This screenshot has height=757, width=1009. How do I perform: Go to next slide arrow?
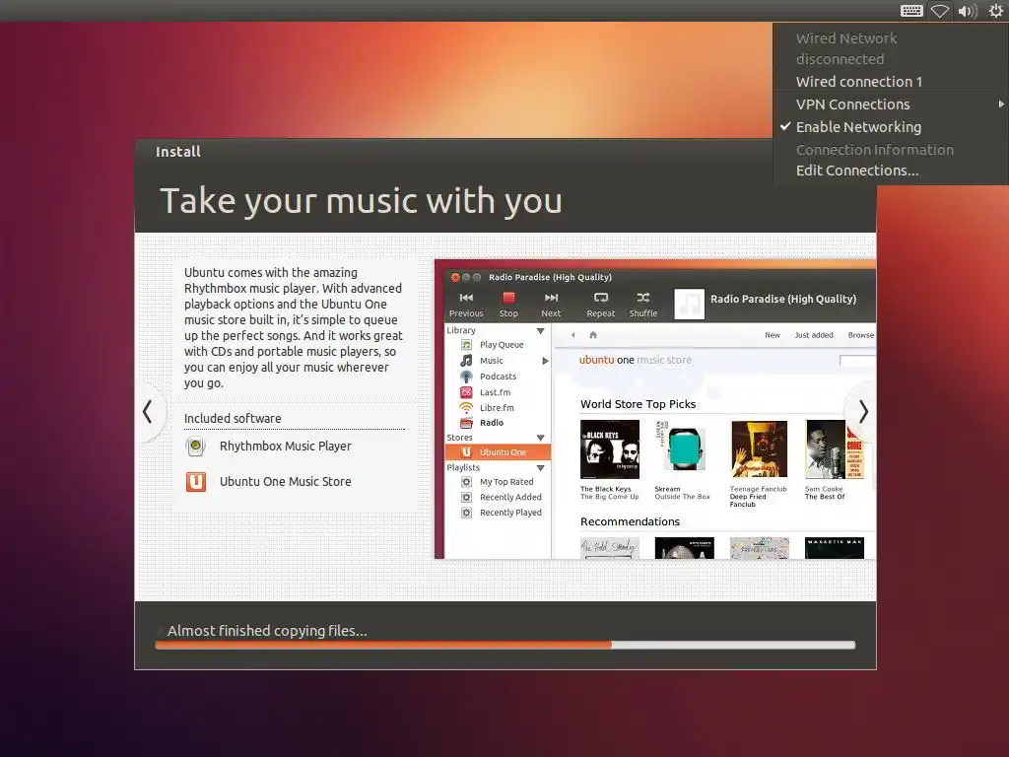(x=863, y=412)
